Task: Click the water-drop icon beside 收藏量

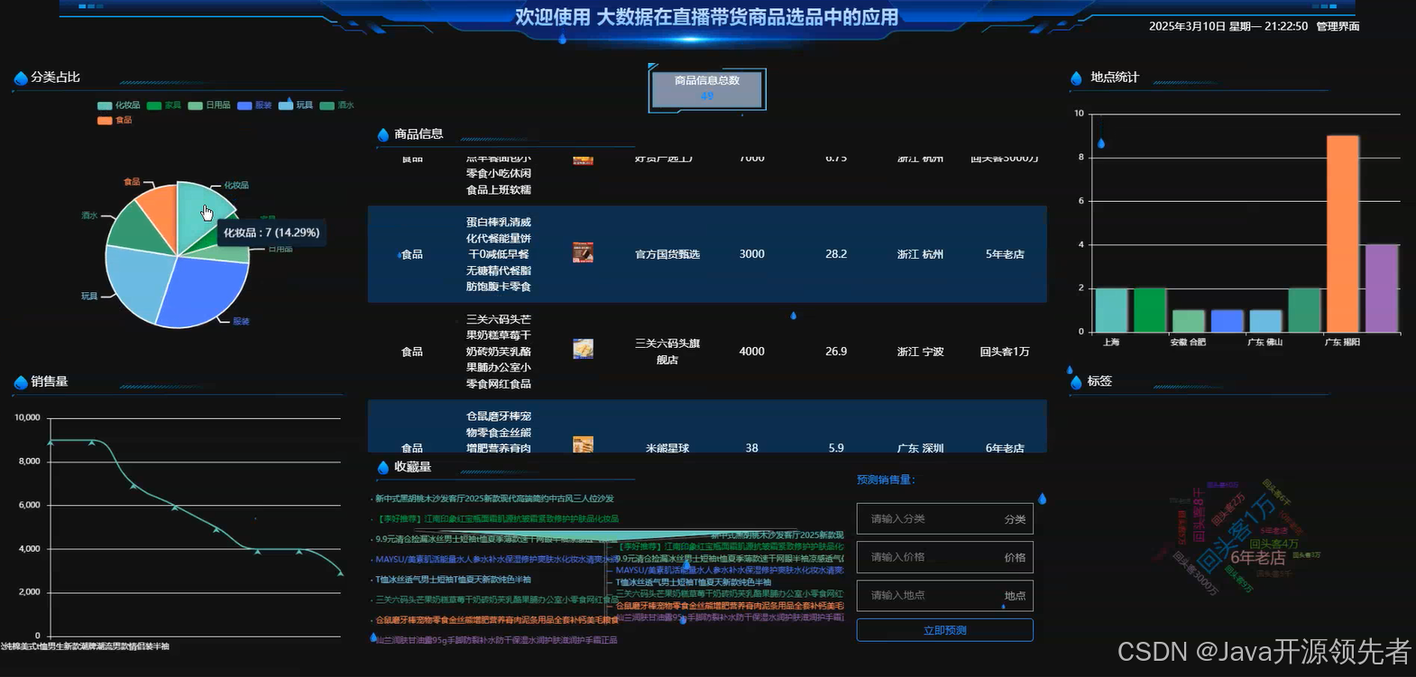Action: click(x=383, y=467)
